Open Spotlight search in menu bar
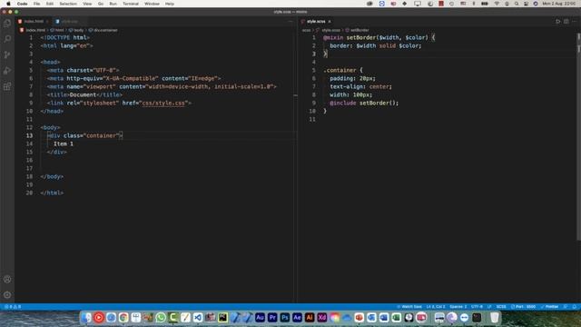This screenshot has height=327, width=581. click(x=517, y=4)
